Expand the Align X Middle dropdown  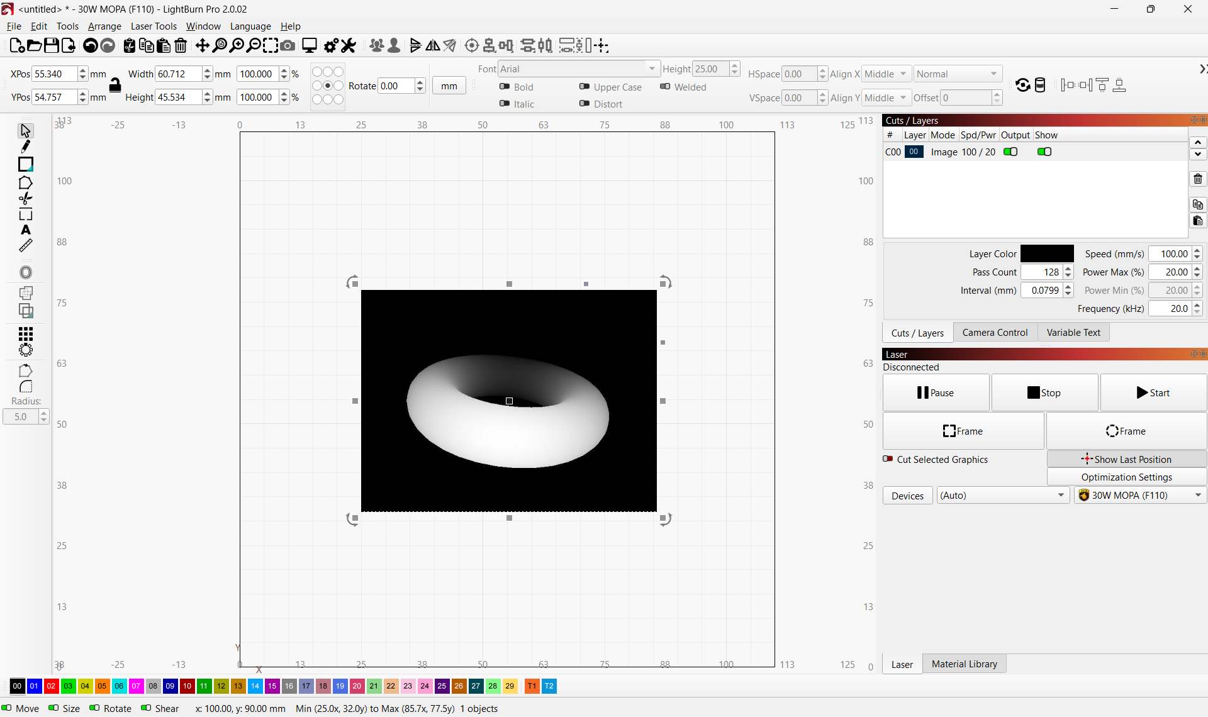pyautogui.click(x=886, y=74)
